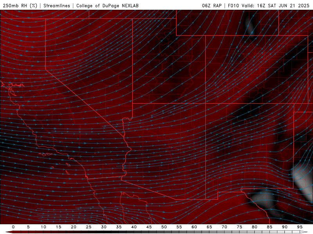The width and height of the screenshot is (313, 234).
Task: Click the "Valid: 16Z SAT JUN 21 2025" text
Action: (275, 5)
